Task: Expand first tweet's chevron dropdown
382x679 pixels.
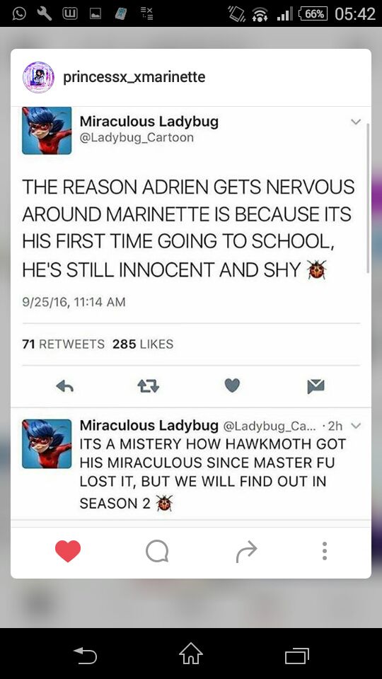Action: 356,122
